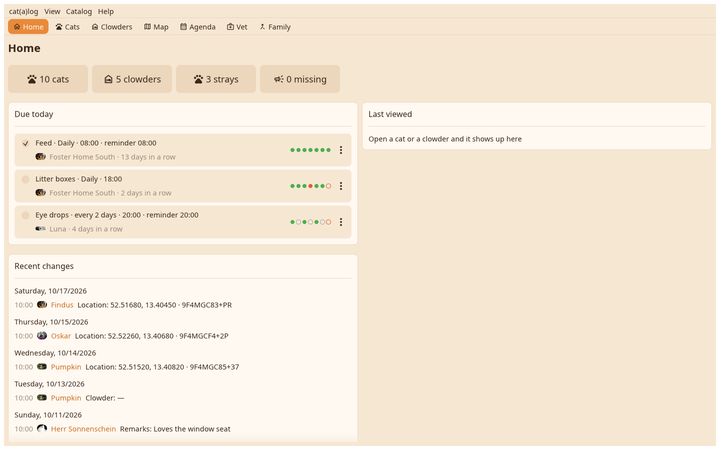Open options menu for Feed task
The height and width of the screenshot is (450, 720).
pos(341,150)
